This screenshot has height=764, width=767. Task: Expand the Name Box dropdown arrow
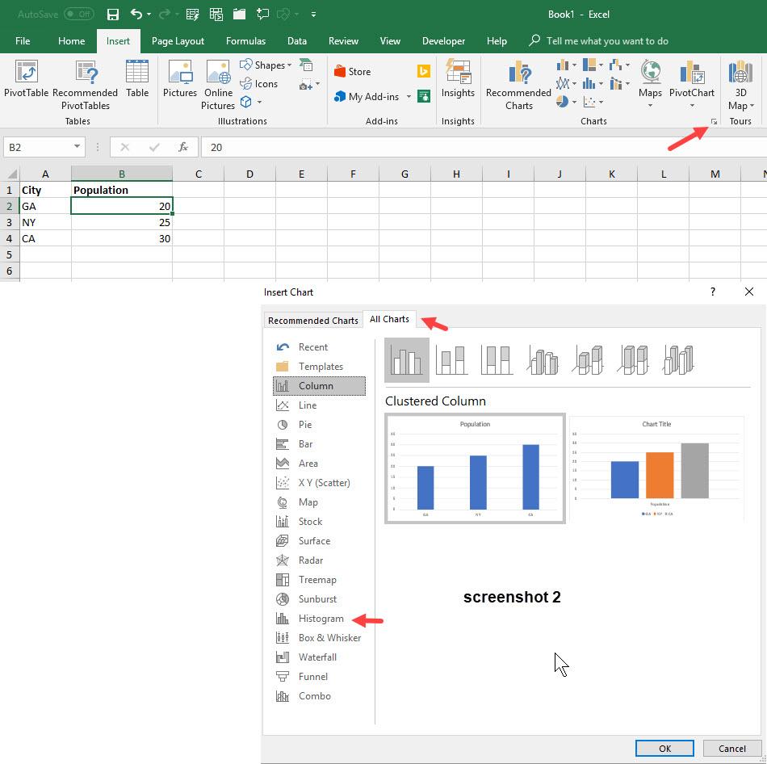point(77,147)
